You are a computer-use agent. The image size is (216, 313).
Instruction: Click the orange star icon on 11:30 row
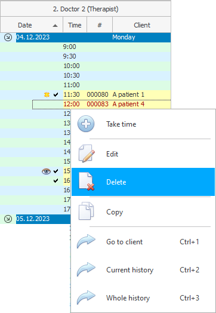coord(47,94)
